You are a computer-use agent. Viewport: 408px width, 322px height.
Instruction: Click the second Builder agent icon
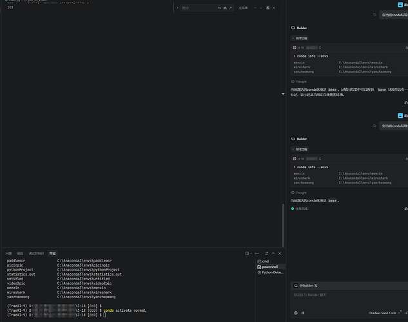coord(293,138)
